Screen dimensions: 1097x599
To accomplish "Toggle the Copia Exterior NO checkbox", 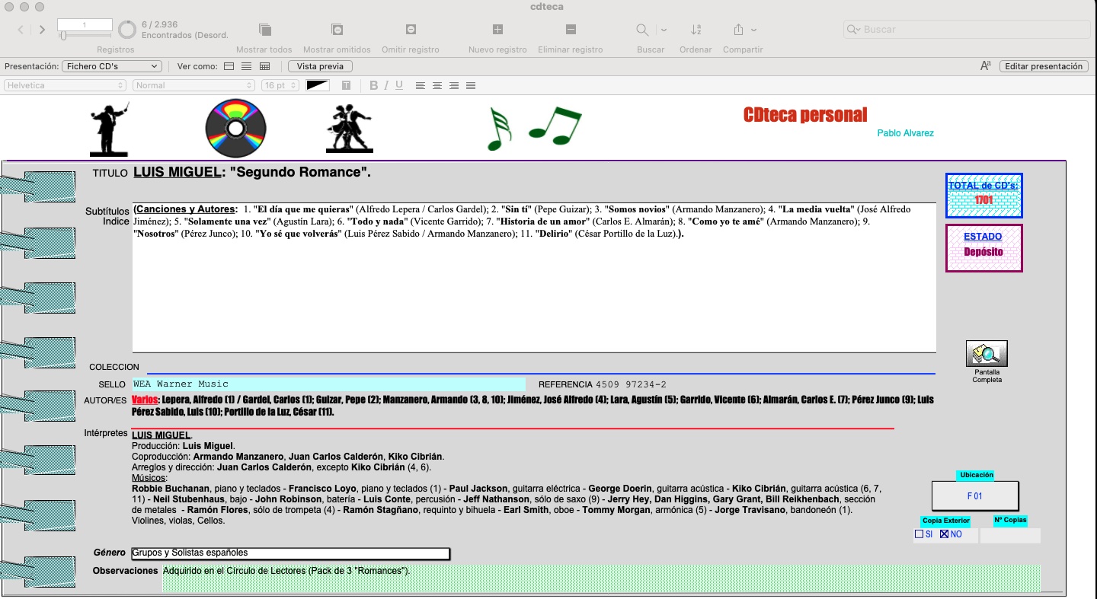I will (x=944, y=534).
